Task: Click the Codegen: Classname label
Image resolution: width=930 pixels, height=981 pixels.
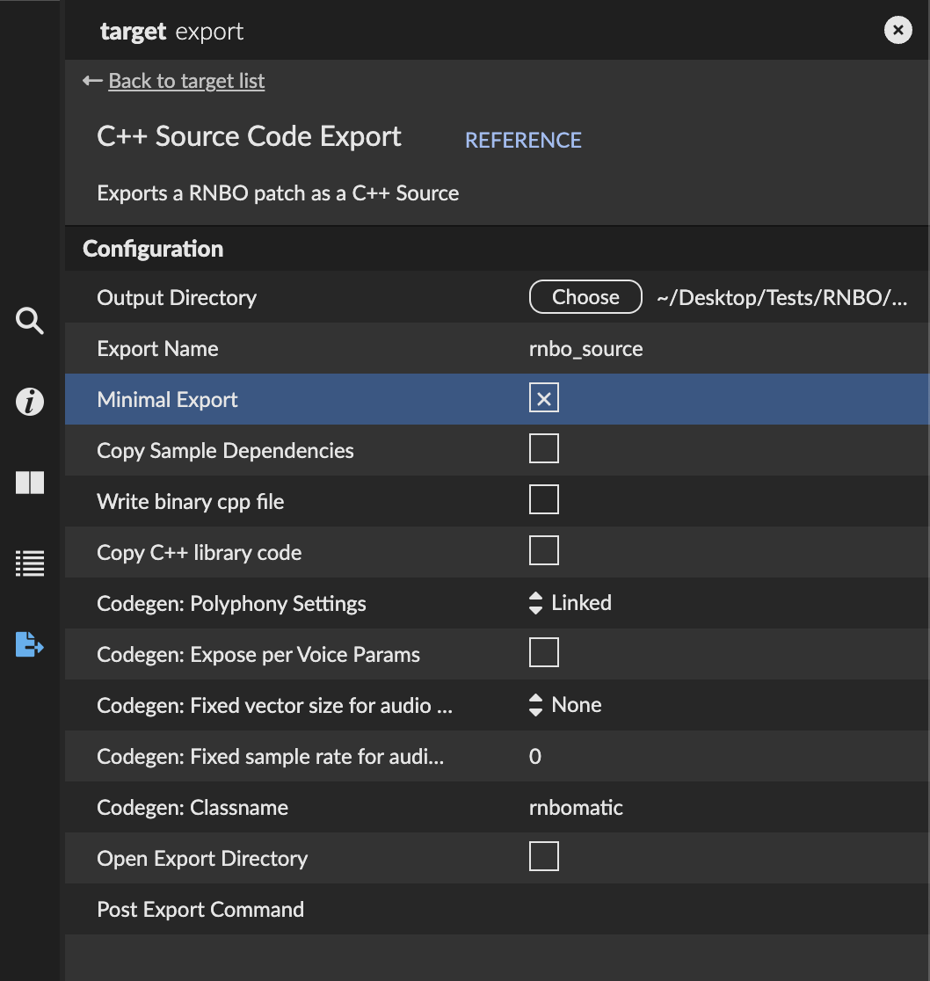Action: pos(193,807)
